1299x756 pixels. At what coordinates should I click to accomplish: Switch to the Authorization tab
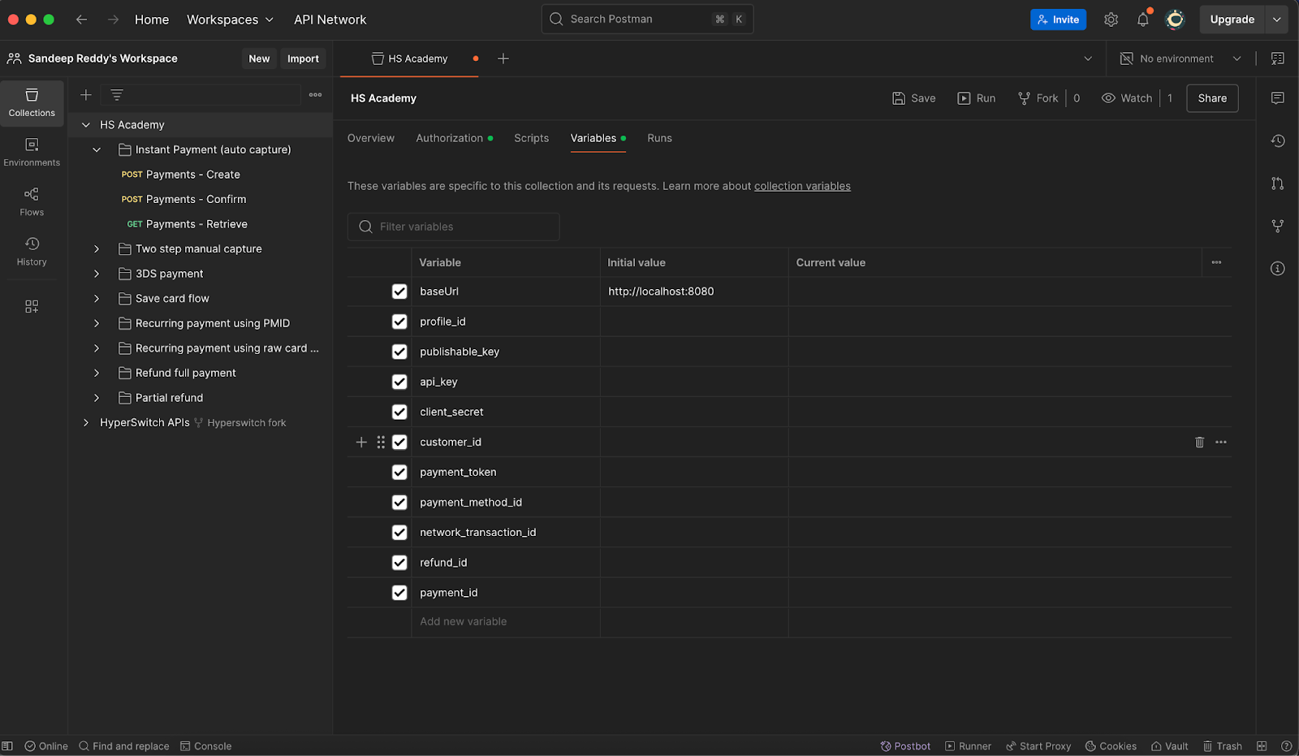click(x=449, y=138)
